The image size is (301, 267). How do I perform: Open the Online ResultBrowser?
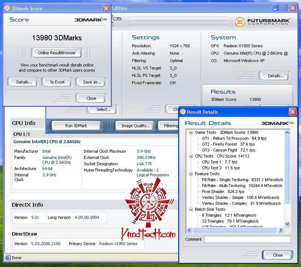(56, 53)
